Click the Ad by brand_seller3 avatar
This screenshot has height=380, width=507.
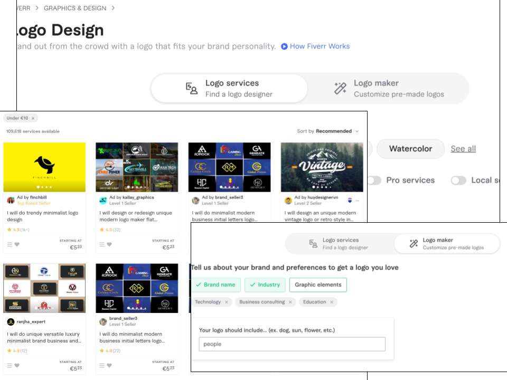coord(195,201)
